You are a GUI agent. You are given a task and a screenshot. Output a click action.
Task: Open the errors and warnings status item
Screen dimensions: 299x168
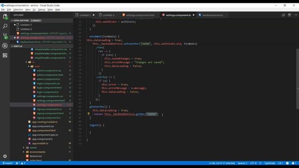(21, 163)
